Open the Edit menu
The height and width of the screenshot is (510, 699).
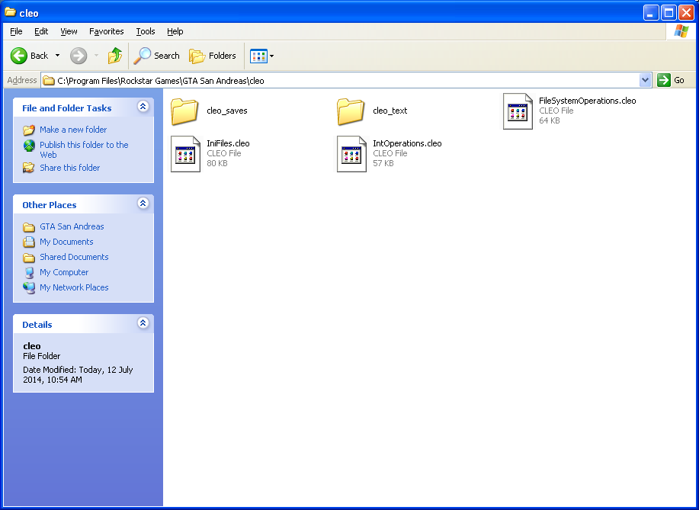(x=41, y=31)
